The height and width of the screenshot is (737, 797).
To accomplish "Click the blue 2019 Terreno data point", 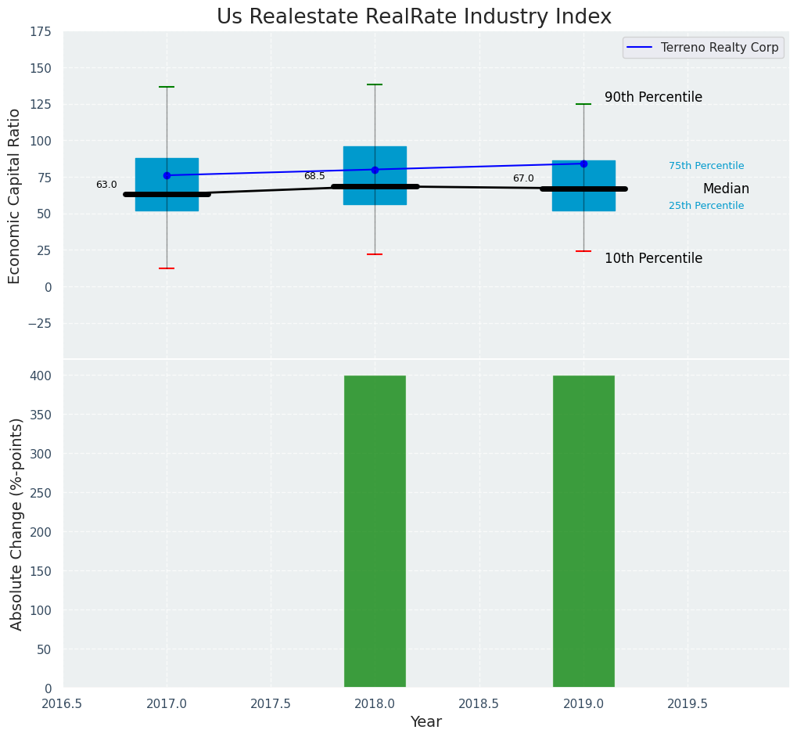I will pyautogui.click(x=583, y=164).
